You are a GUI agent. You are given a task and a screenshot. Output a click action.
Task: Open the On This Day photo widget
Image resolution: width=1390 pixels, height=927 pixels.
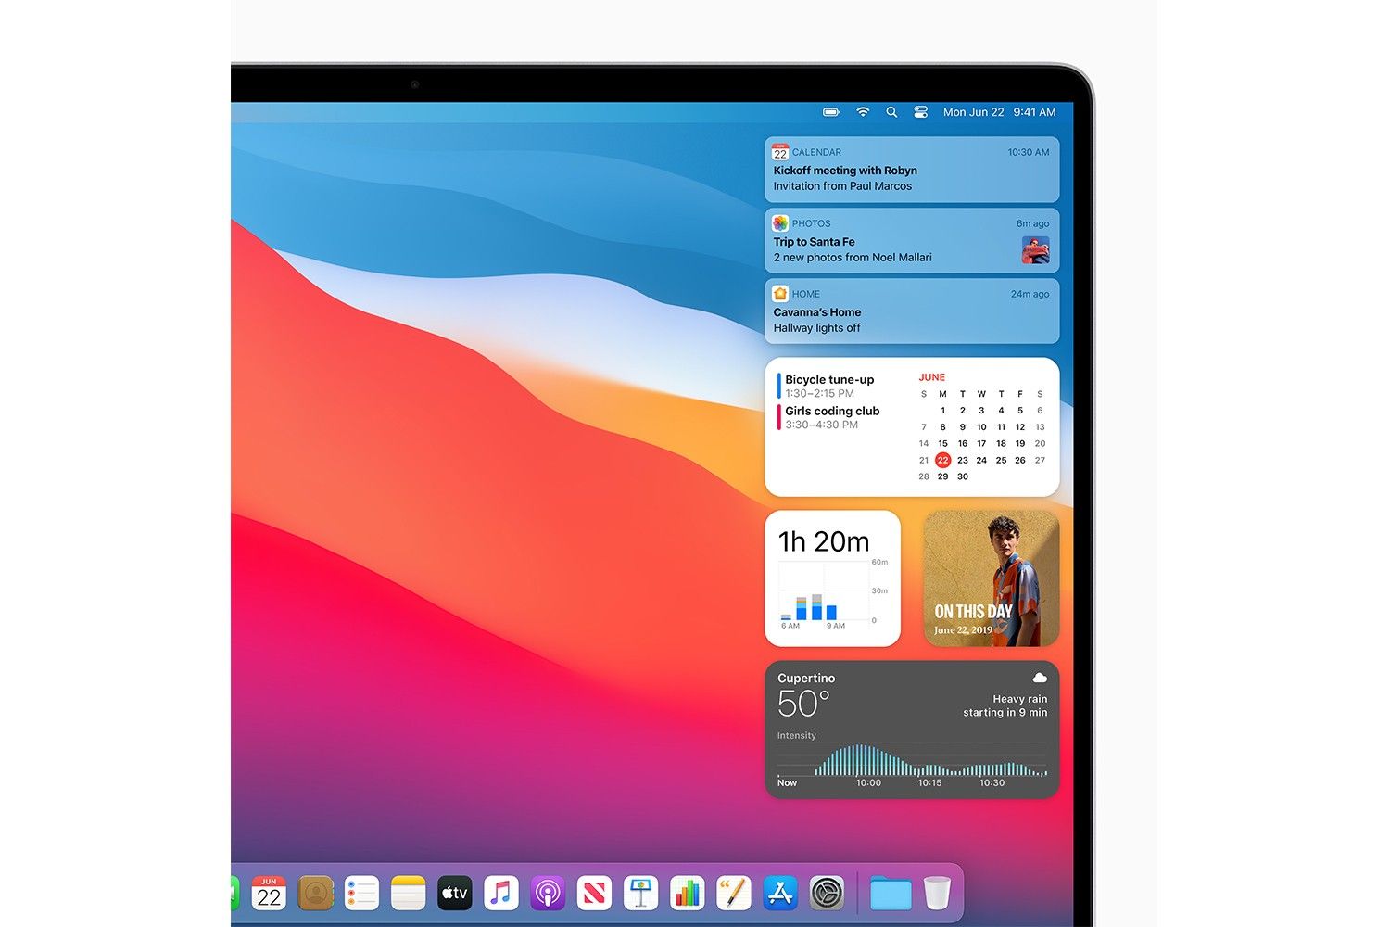coord(992,578)
